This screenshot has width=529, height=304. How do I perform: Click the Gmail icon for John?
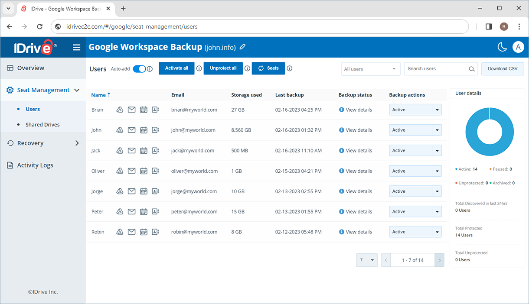131,130
